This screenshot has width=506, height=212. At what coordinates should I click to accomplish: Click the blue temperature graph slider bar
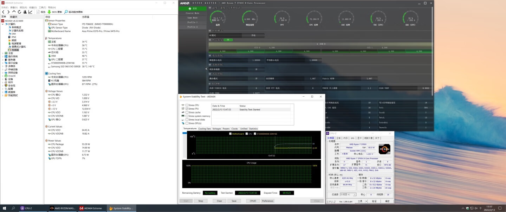(185, 133)
